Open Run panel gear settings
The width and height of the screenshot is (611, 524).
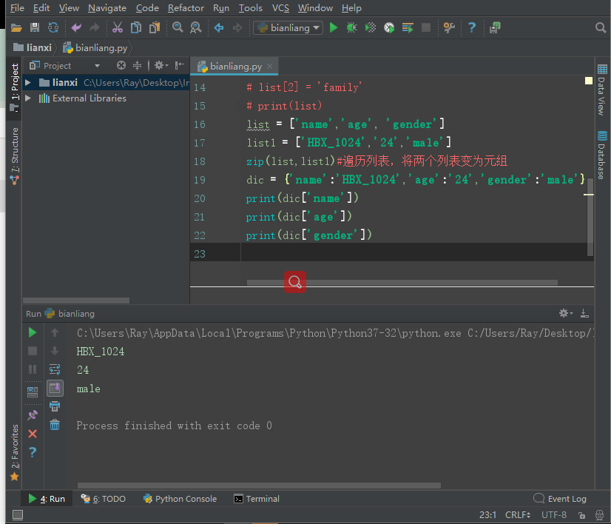pyautogui.click(x=565, y=313)
